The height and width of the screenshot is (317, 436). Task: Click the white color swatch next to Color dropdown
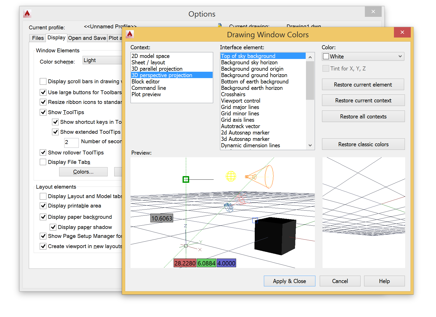point(326,56)
